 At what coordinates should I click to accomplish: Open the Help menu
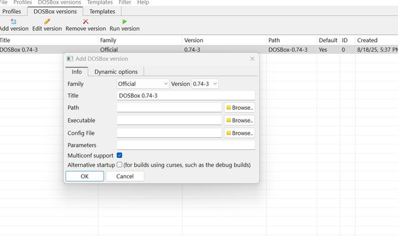coord(143,2)
